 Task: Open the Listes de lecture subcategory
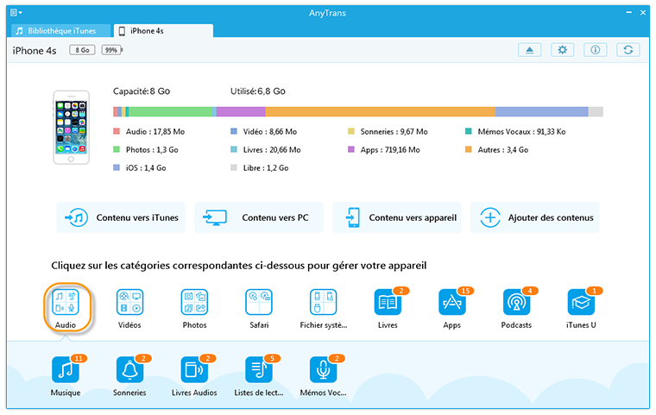point(259,376)
